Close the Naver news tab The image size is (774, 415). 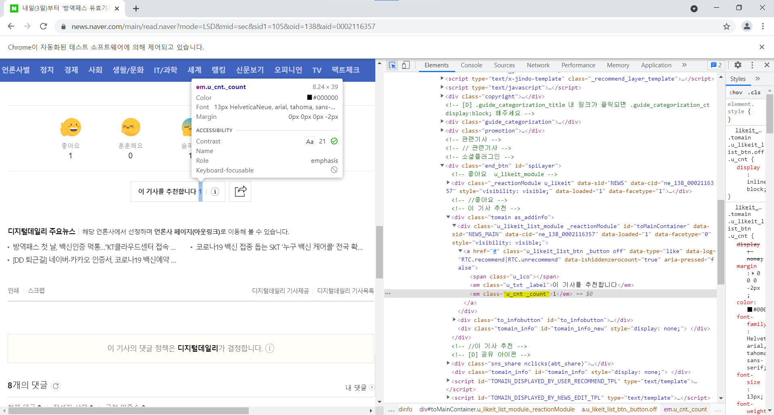(x=117, y=8)
